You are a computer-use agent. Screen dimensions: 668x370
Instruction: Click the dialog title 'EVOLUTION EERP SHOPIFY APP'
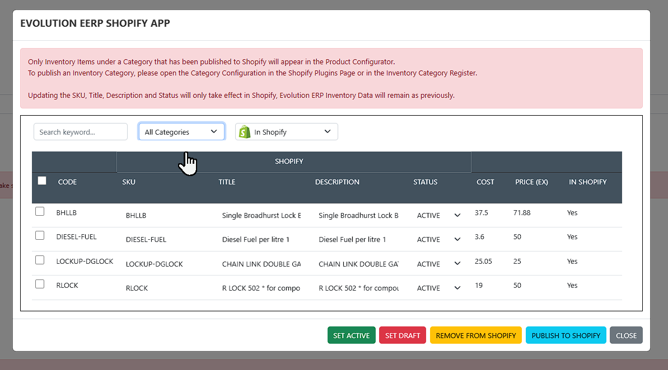click(x=95, y=23)
